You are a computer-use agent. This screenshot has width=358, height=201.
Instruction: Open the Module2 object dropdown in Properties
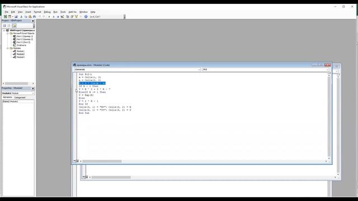pos(32,93)
